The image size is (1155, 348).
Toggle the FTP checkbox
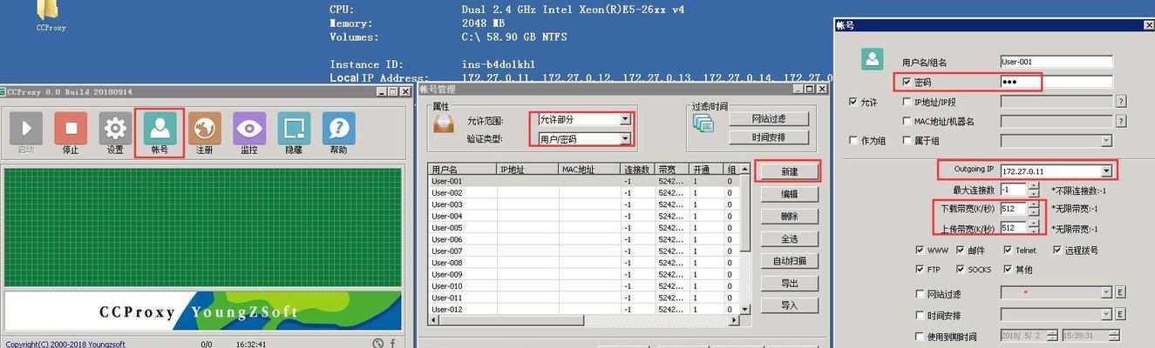point(921,269)
